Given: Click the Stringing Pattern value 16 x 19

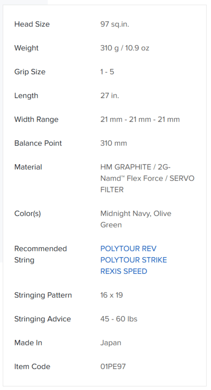Looking at the screenshot, I should pos(112,295).
